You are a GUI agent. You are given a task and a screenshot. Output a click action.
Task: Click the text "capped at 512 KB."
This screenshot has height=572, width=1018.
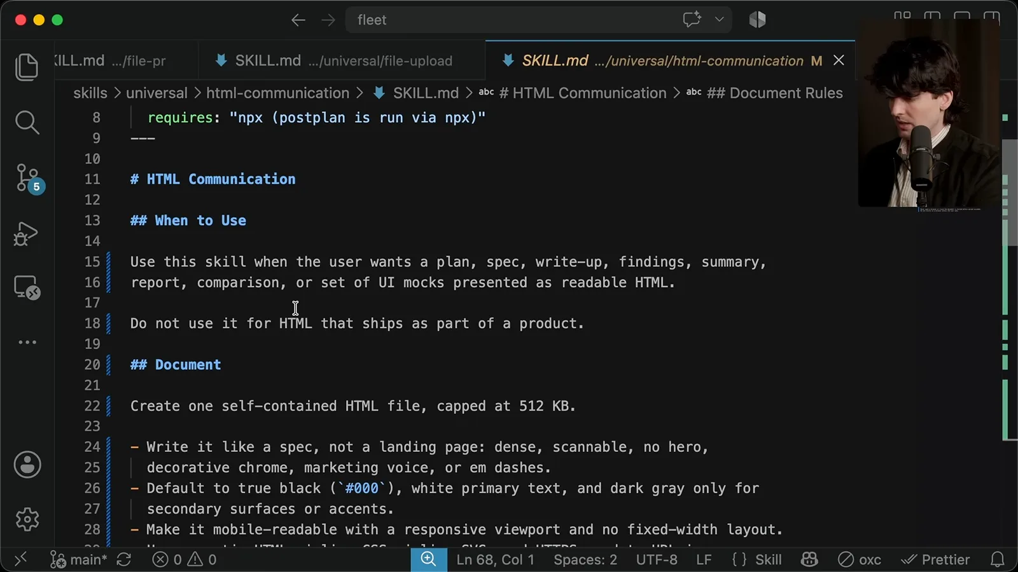click(x=506, y=406)
